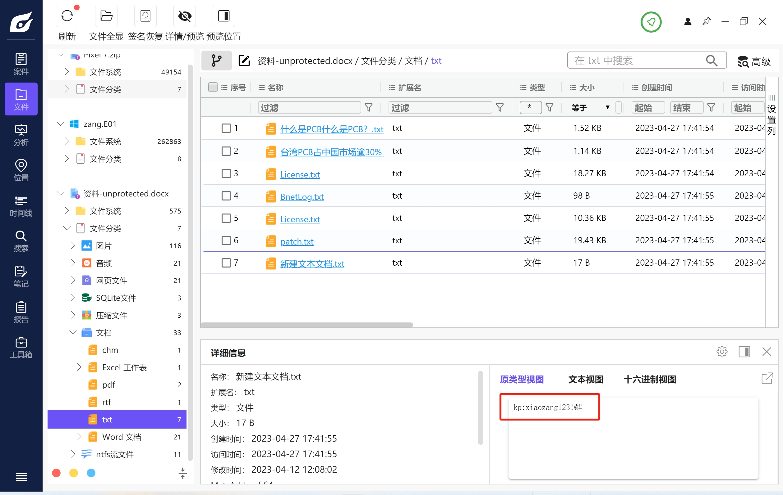This screenshot has width=783, height=495.
Task: Click the branch tree view icon
Action: click(216, 61)
